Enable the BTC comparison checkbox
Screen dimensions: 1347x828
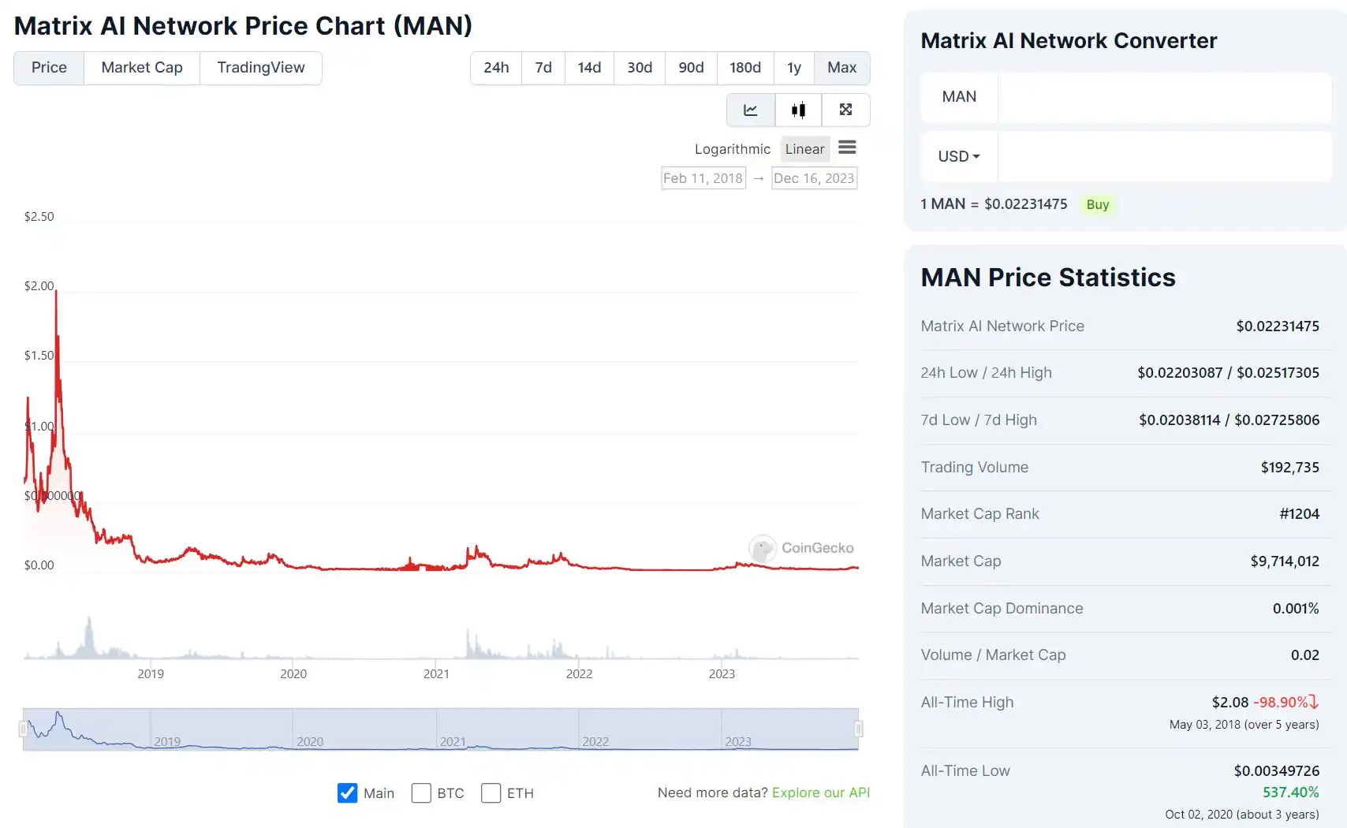(421, 793)
